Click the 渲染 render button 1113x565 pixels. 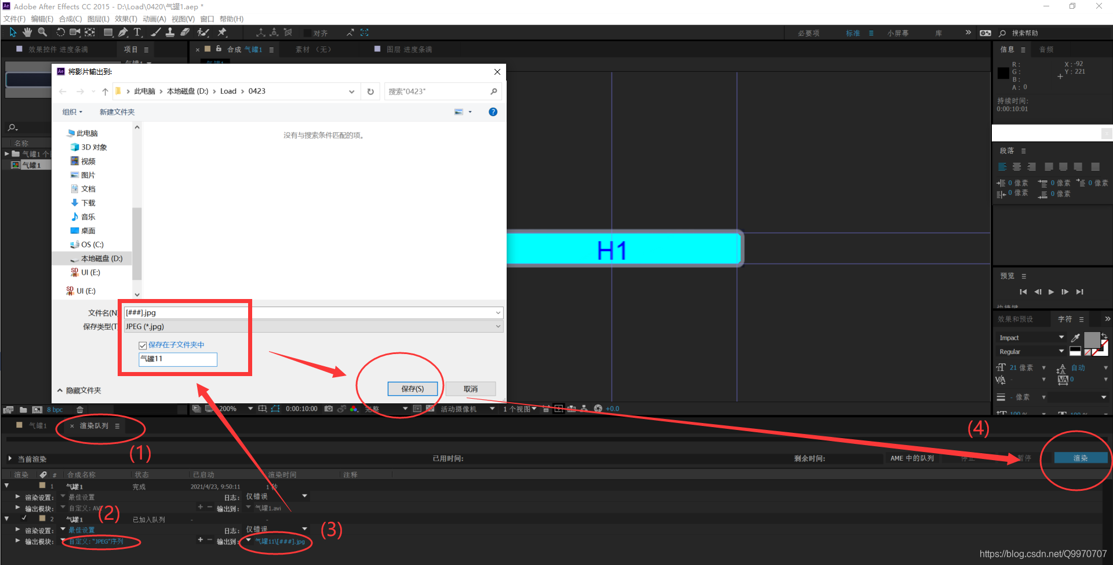pos(1081,458)
